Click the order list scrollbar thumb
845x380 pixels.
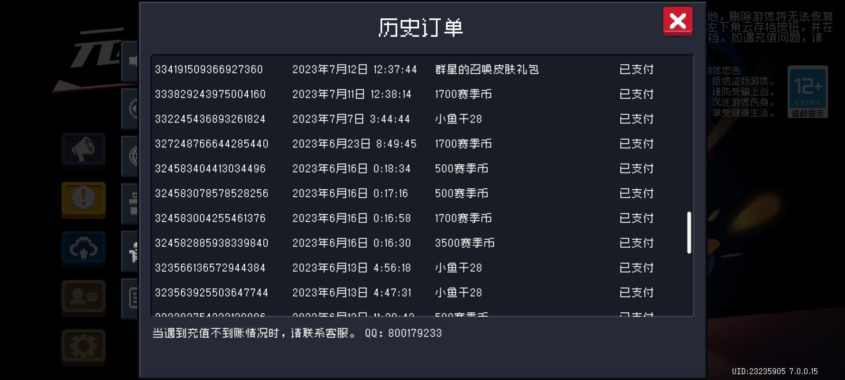click(x=689, y=233)
